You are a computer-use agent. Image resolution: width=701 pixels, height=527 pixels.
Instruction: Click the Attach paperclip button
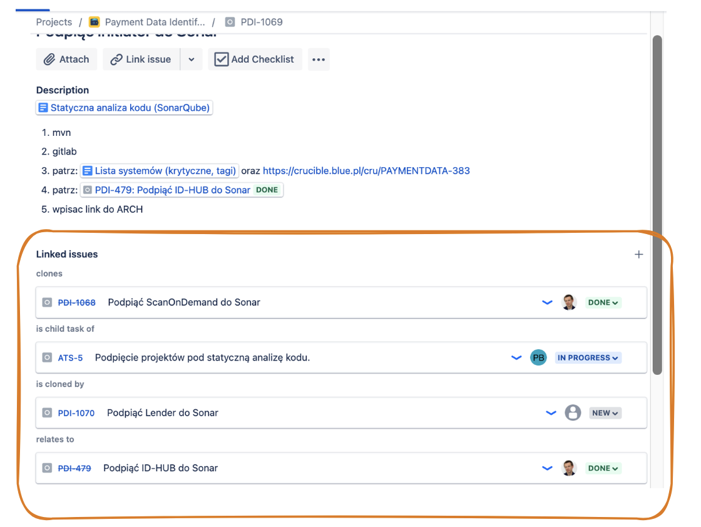click(x=66, y=59)
